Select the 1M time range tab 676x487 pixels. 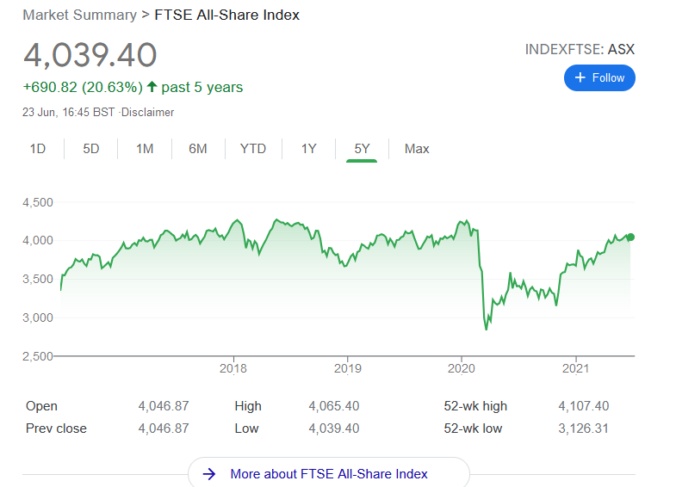pos(145,149)
